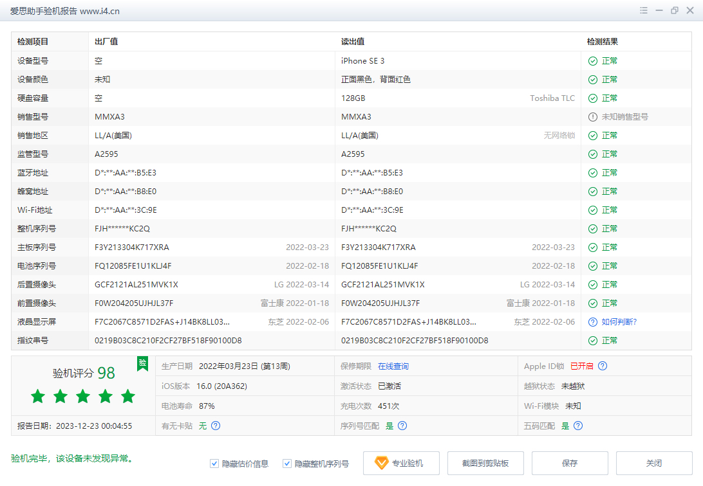This screenshot has height=486, width=703.
Task: Open the hamburger menu in the title bar
Action: click(642, 10)
